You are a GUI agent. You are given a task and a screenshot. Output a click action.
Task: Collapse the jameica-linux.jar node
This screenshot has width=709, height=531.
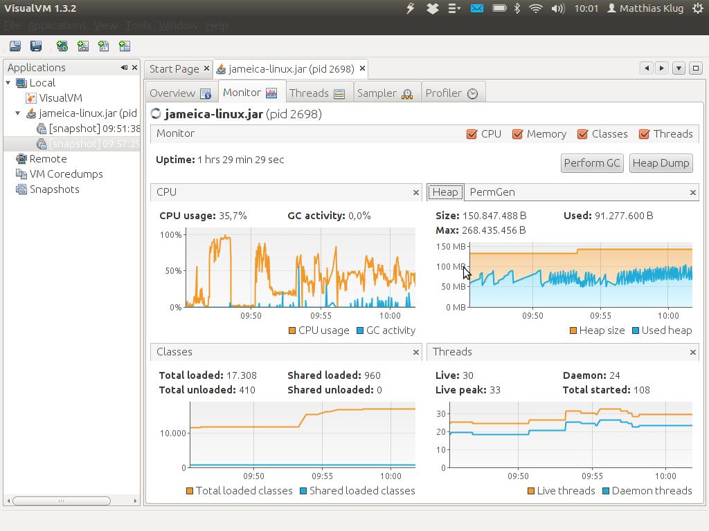point(17,113)
